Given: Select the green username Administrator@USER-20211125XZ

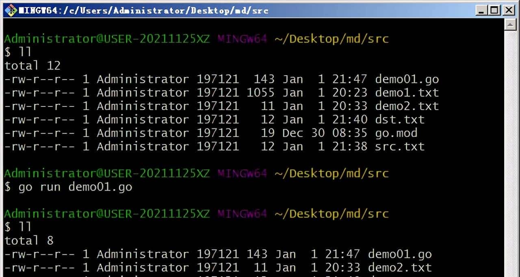Looking at the screenshot, I should (x=106, y=38).
